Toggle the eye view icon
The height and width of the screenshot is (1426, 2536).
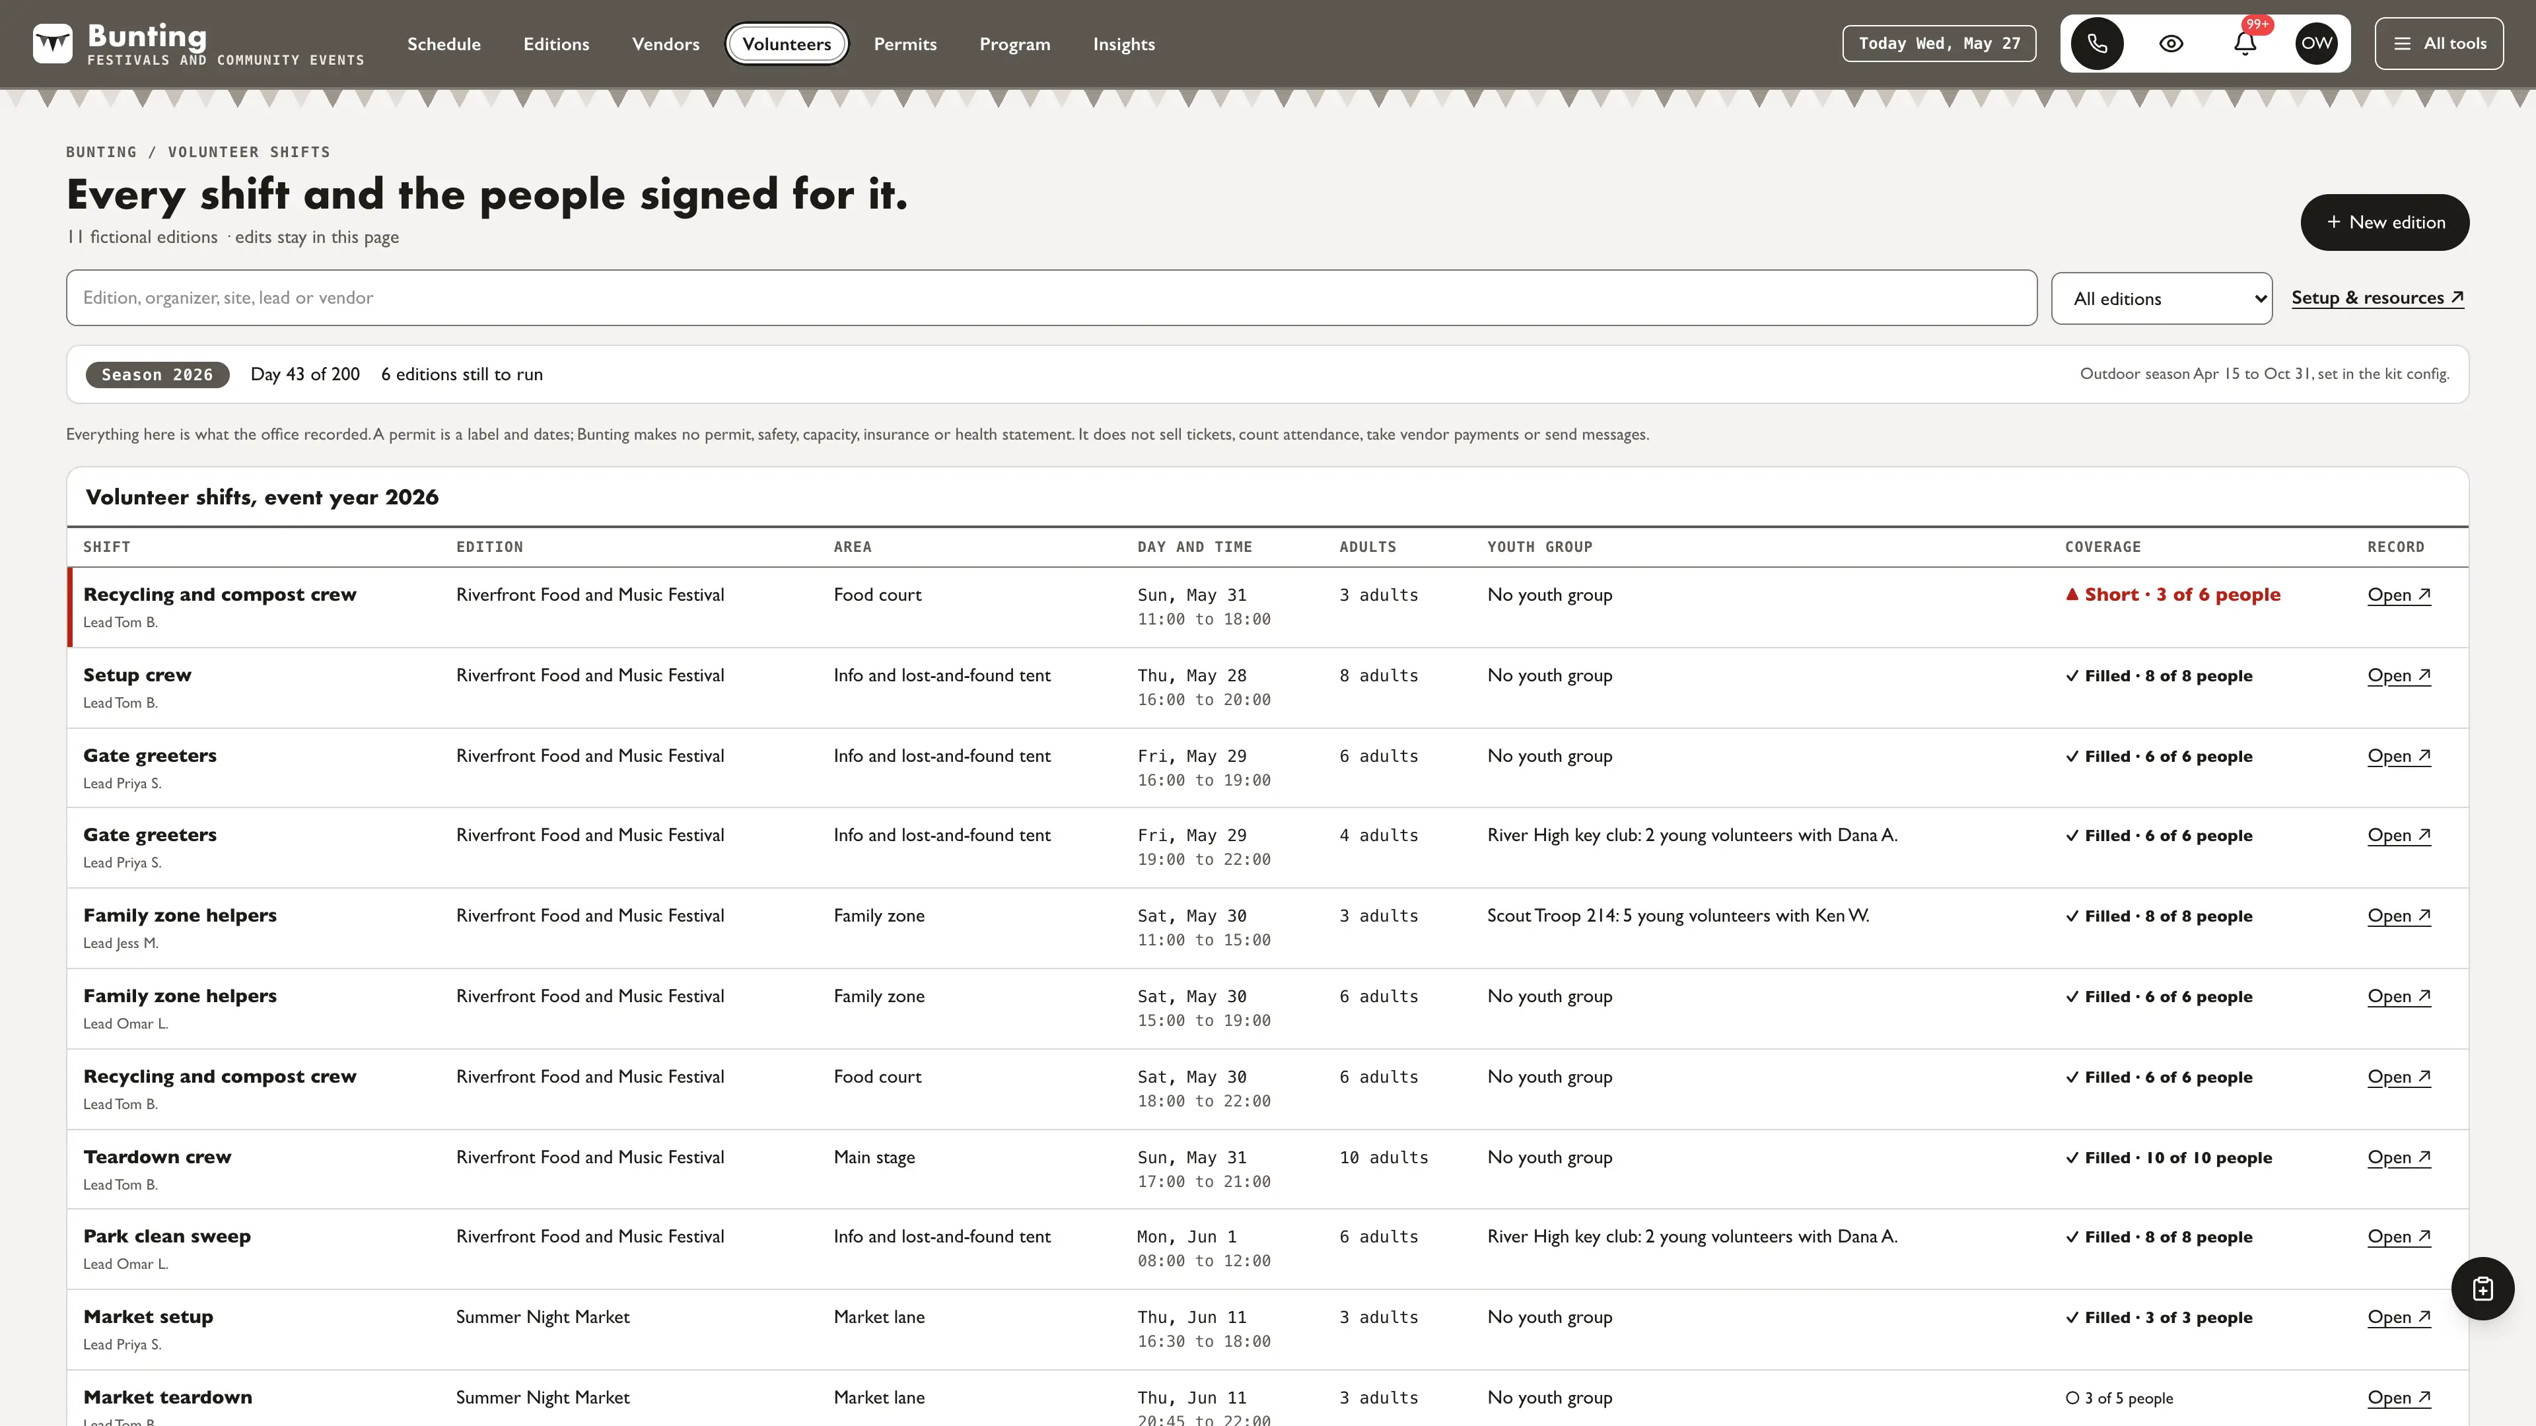(2171, 44)
